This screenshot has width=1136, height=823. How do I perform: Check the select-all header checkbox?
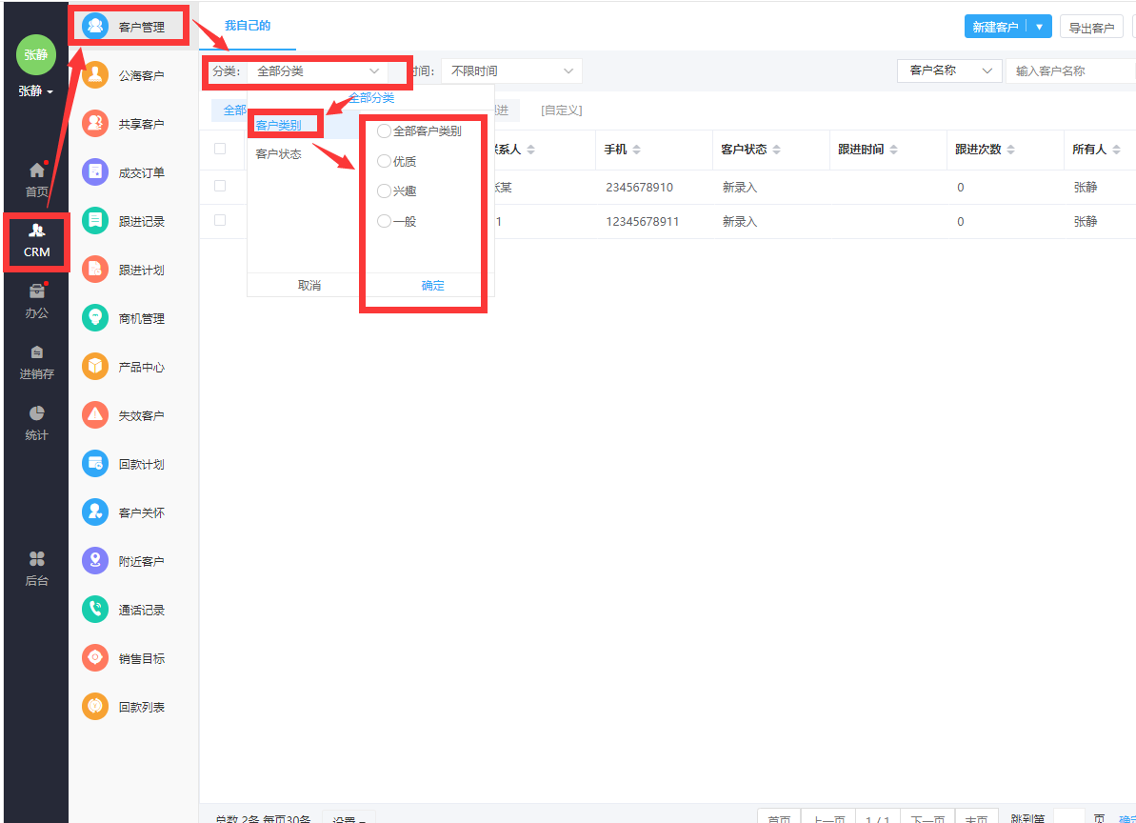coord(220,149)
